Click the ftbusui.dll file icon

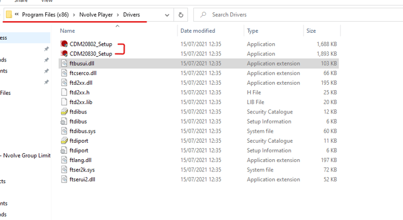[x=64, y=63]
